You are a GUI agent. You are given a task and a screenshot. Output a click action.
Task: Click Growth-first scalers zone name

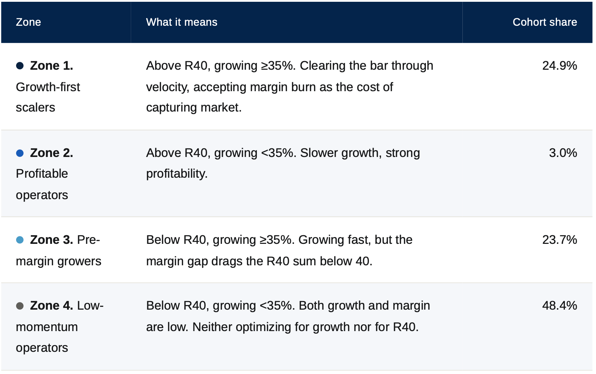click(x=48, y=97)
